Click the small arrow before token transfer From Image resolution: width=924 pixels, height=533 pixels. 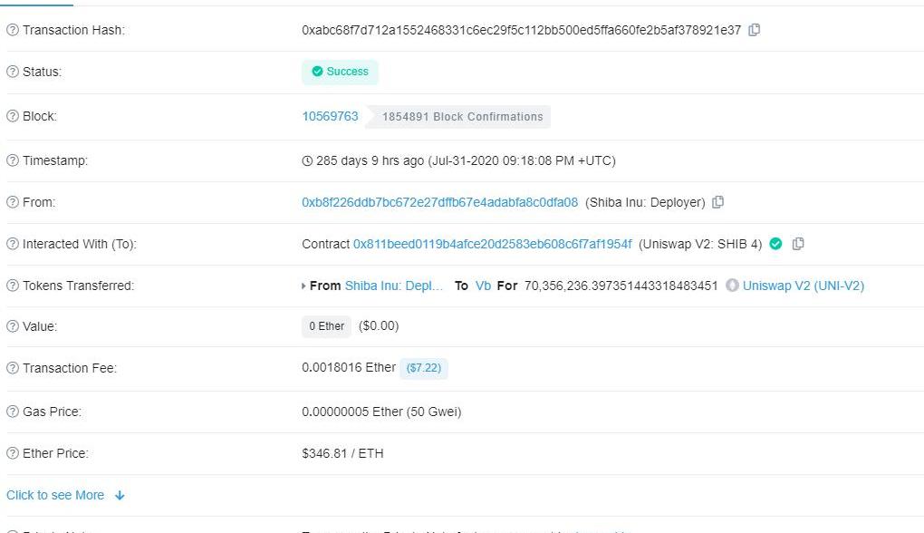(303, 286)
